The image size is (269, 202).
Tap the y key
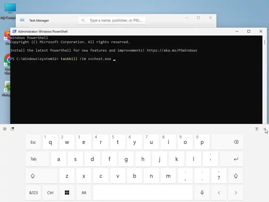click(x=134, y=142)
